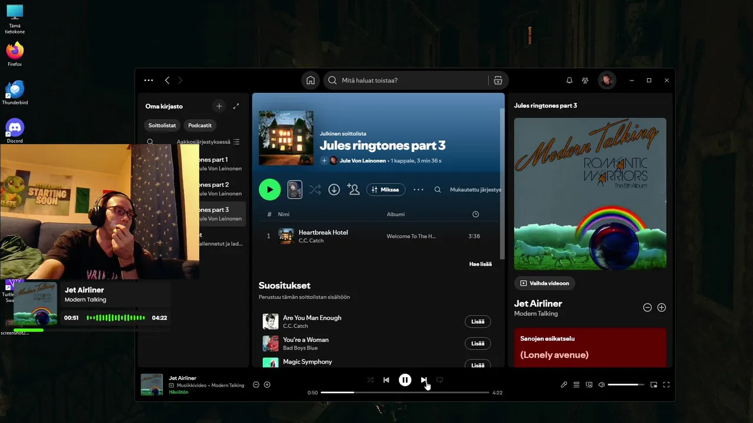753x423 pixels.
Task: Click the Modern Talking album art in the right panel
Action: [x=590, y=194]
